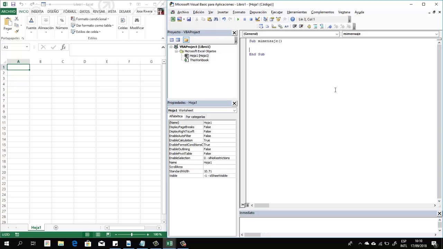443x249 pixels.
Task: Click the Windows Start button
Action: [7, 243]
